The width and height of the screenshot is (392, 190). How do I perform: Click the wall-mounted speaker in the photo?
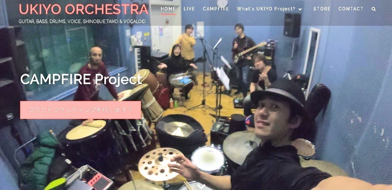coord(292,25)
